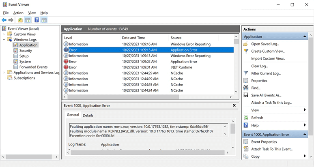Image resolution: width=314 pixels, height=167 pixels.
Task: Click the Event Properties icon
Action: [246, 142]
